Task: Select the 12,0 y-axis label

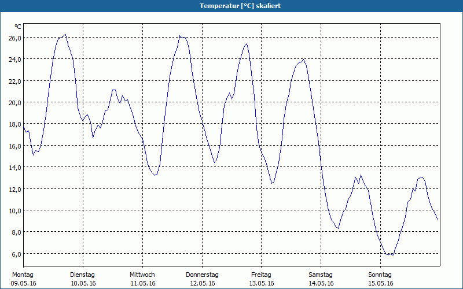Action: tap(15, 189)
